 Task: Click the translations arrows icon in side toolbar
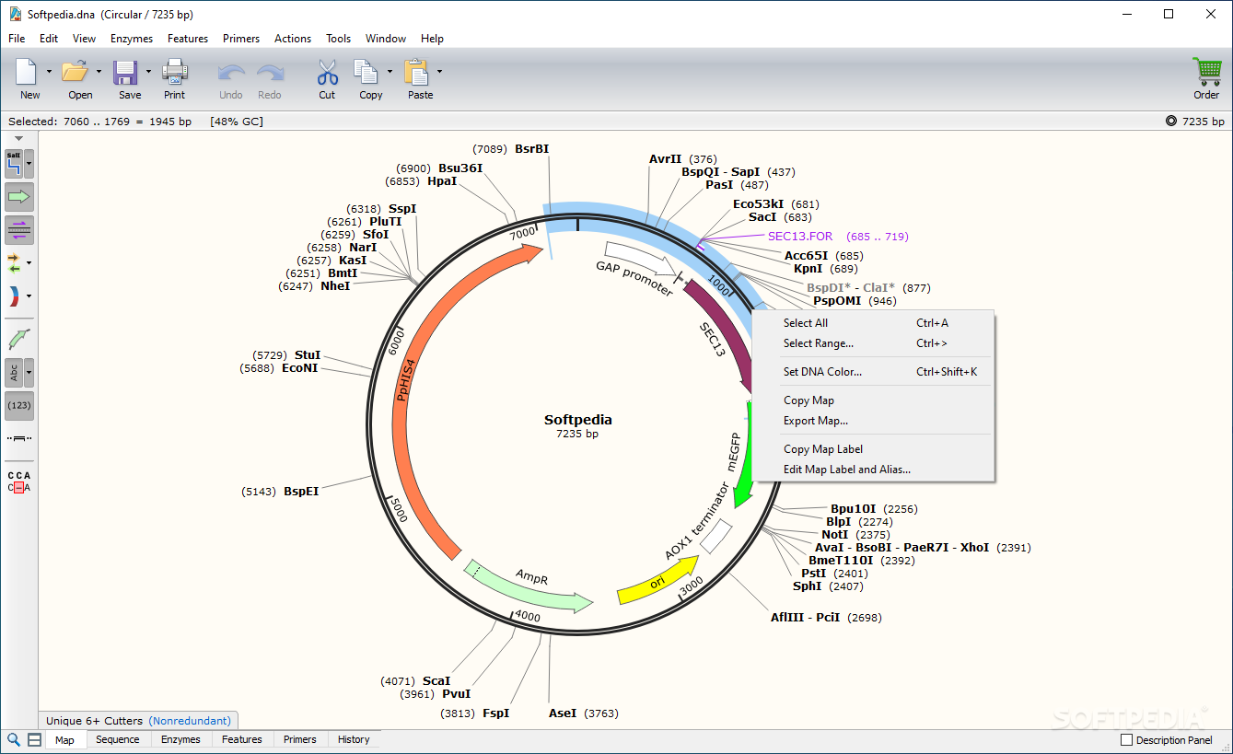point(14,263)
